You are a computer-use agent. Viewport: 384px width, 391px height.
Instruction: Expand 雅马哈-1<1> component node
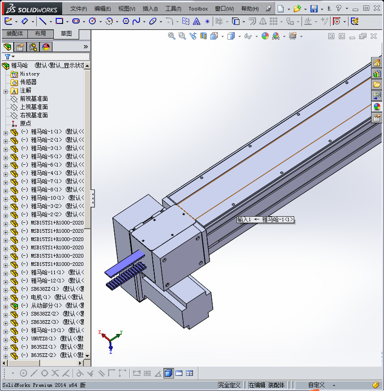click(x=6, y=133)
